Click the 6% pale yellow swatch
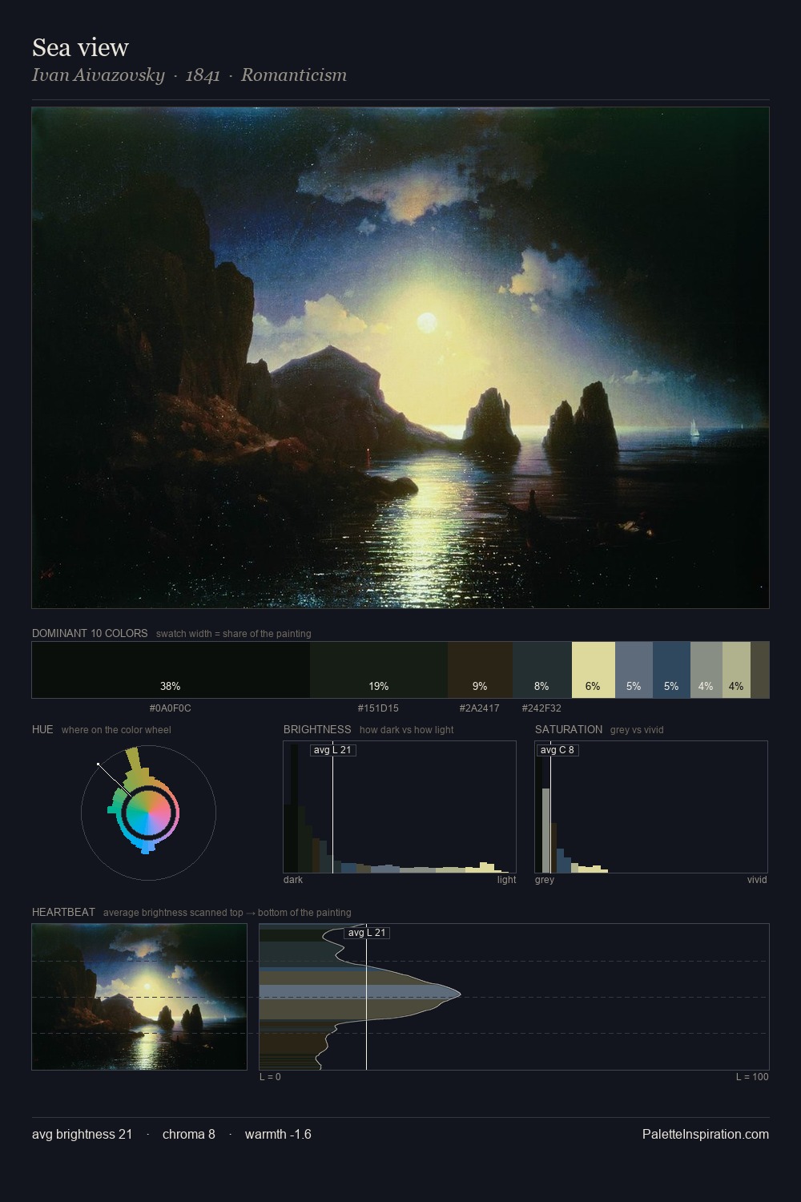Image resolution: width=801 pixels, height=1202 pixels. pos(594,669)
